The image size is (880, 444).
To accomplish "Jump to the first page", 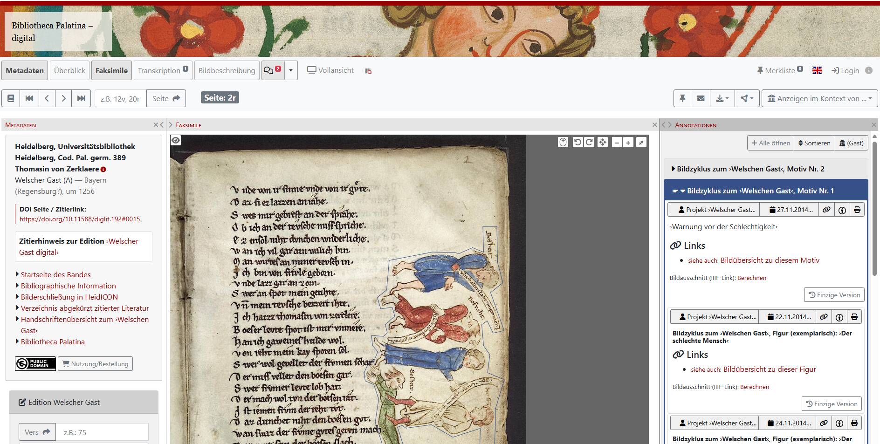I will click(29, 98).
